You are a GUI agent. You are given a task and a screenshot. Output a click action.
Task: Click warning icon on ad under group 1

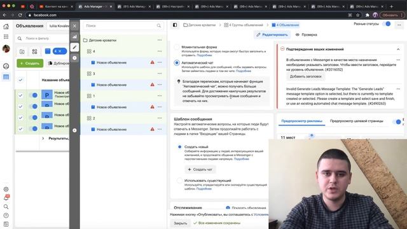(x=153, y=107)
